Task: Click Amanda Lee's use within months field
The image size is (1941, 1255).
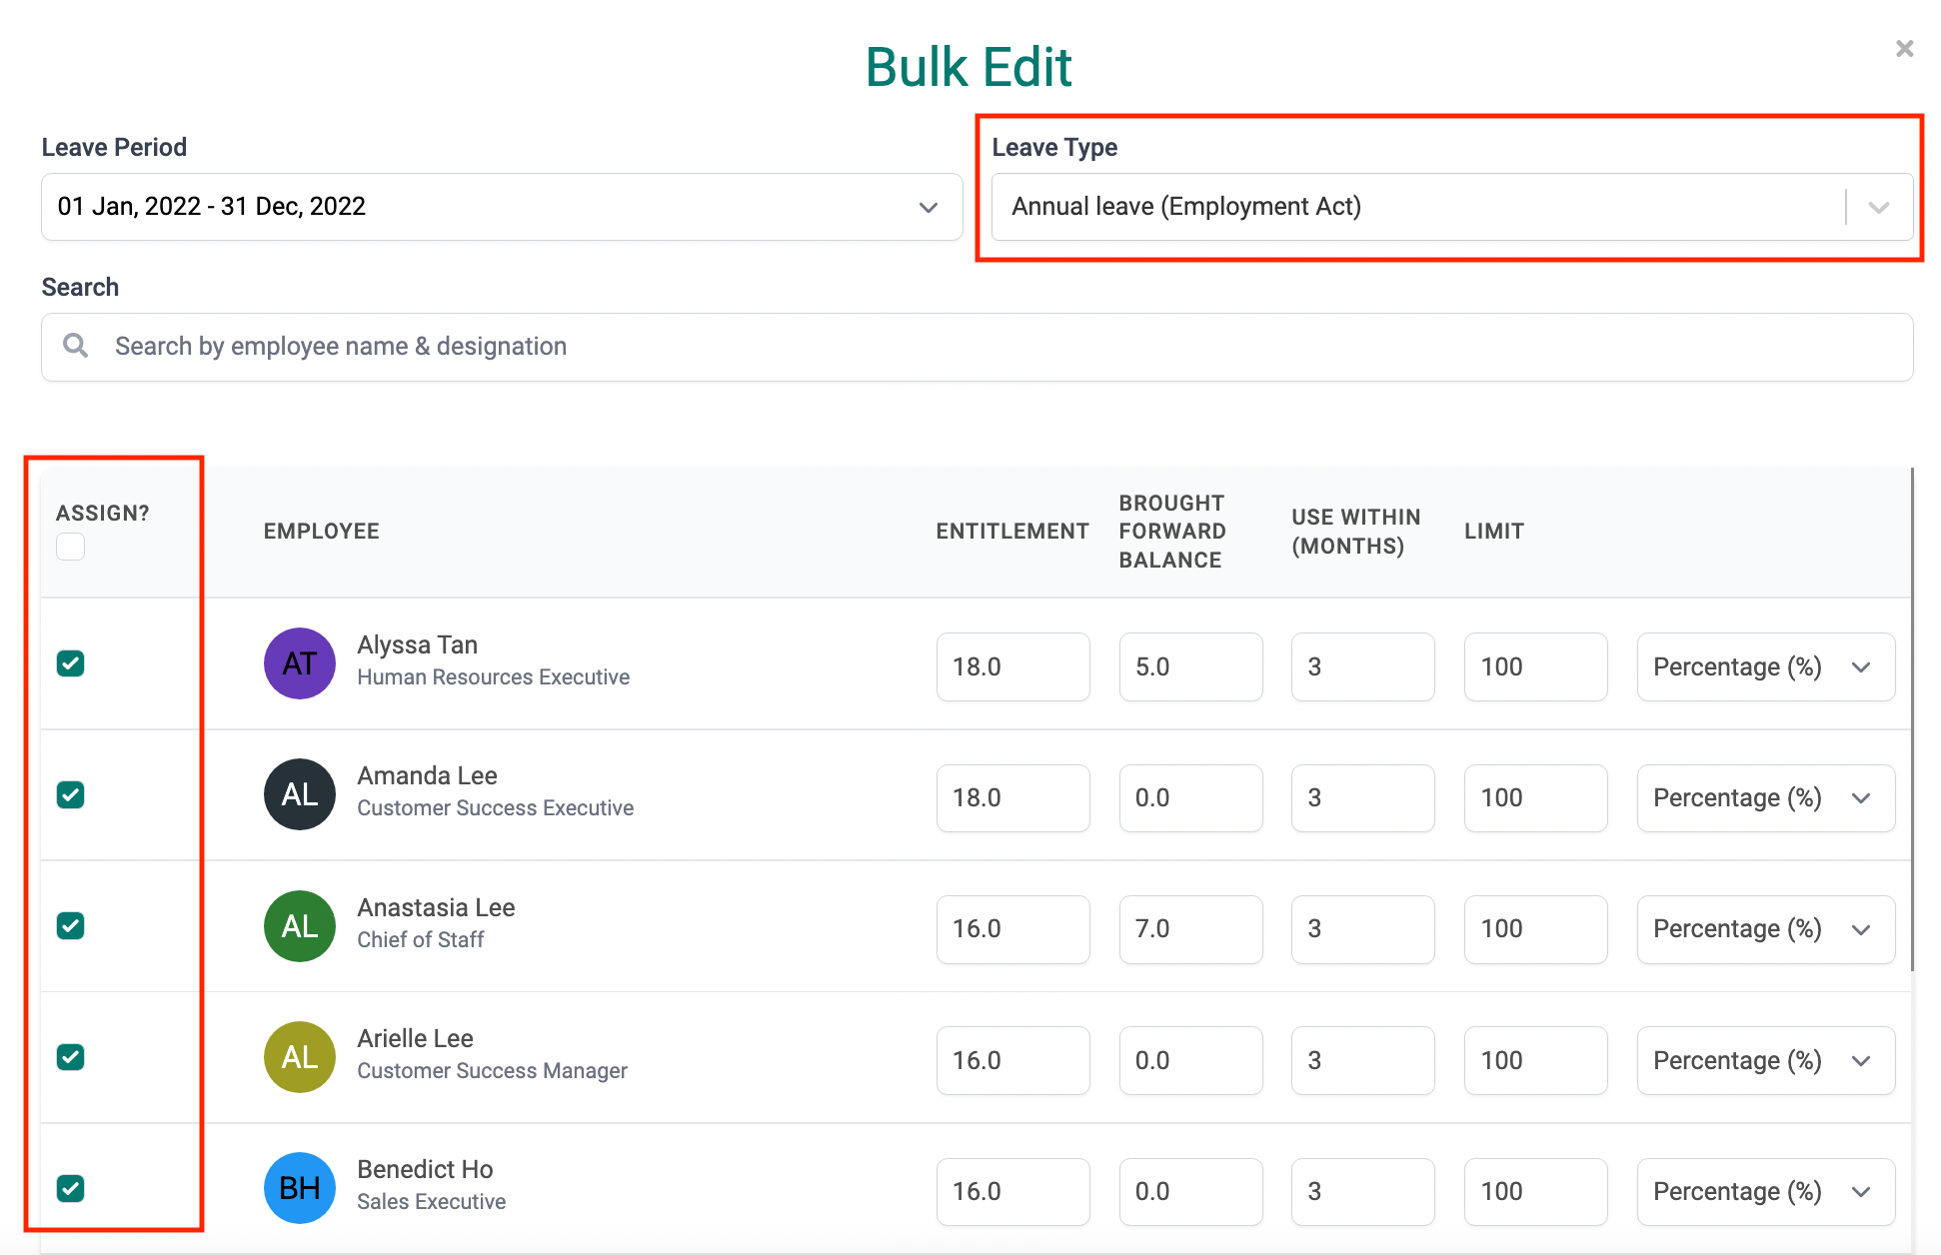Action: 1361,797
